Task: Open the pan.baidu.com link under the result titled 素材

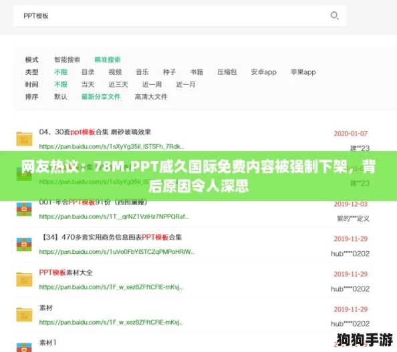Action: pyautogui.click(x=111, y=322)
